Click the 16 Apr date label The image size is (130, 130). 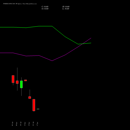[x=33, y=124]
